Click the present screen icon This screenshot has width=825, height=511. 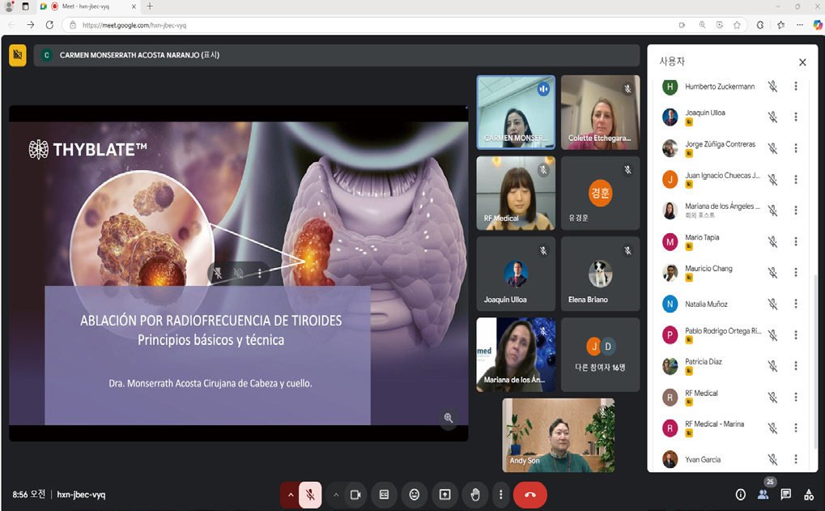444,495
